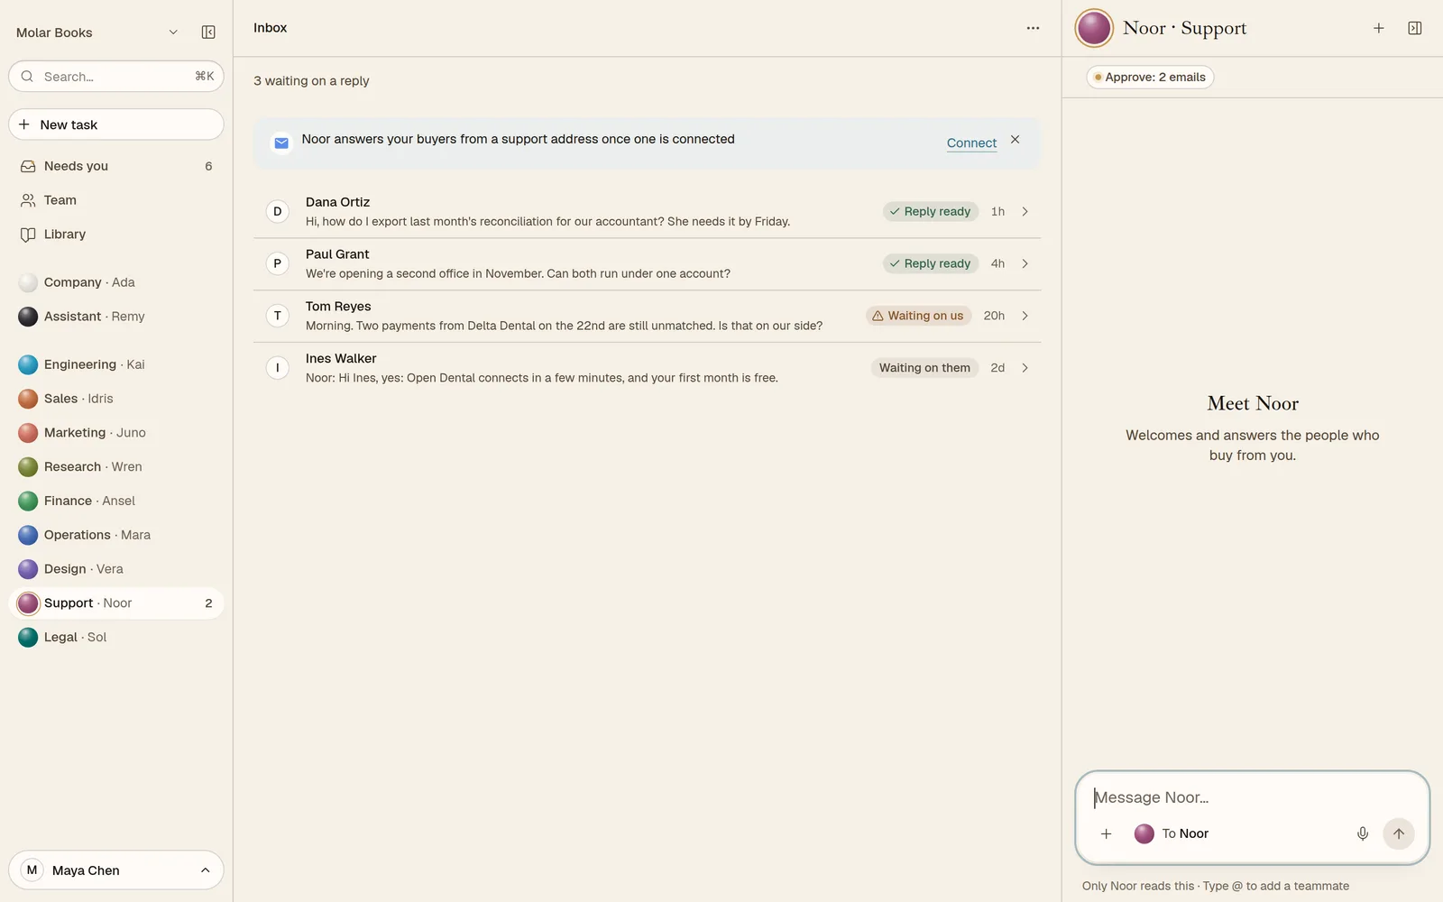Click Tom Reyes message preview text

(564, 326)
